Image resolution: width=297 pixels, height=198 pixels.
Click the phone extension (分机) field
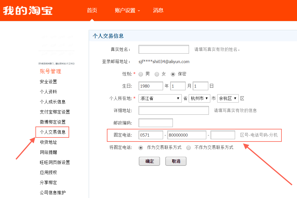click(223, 135)
